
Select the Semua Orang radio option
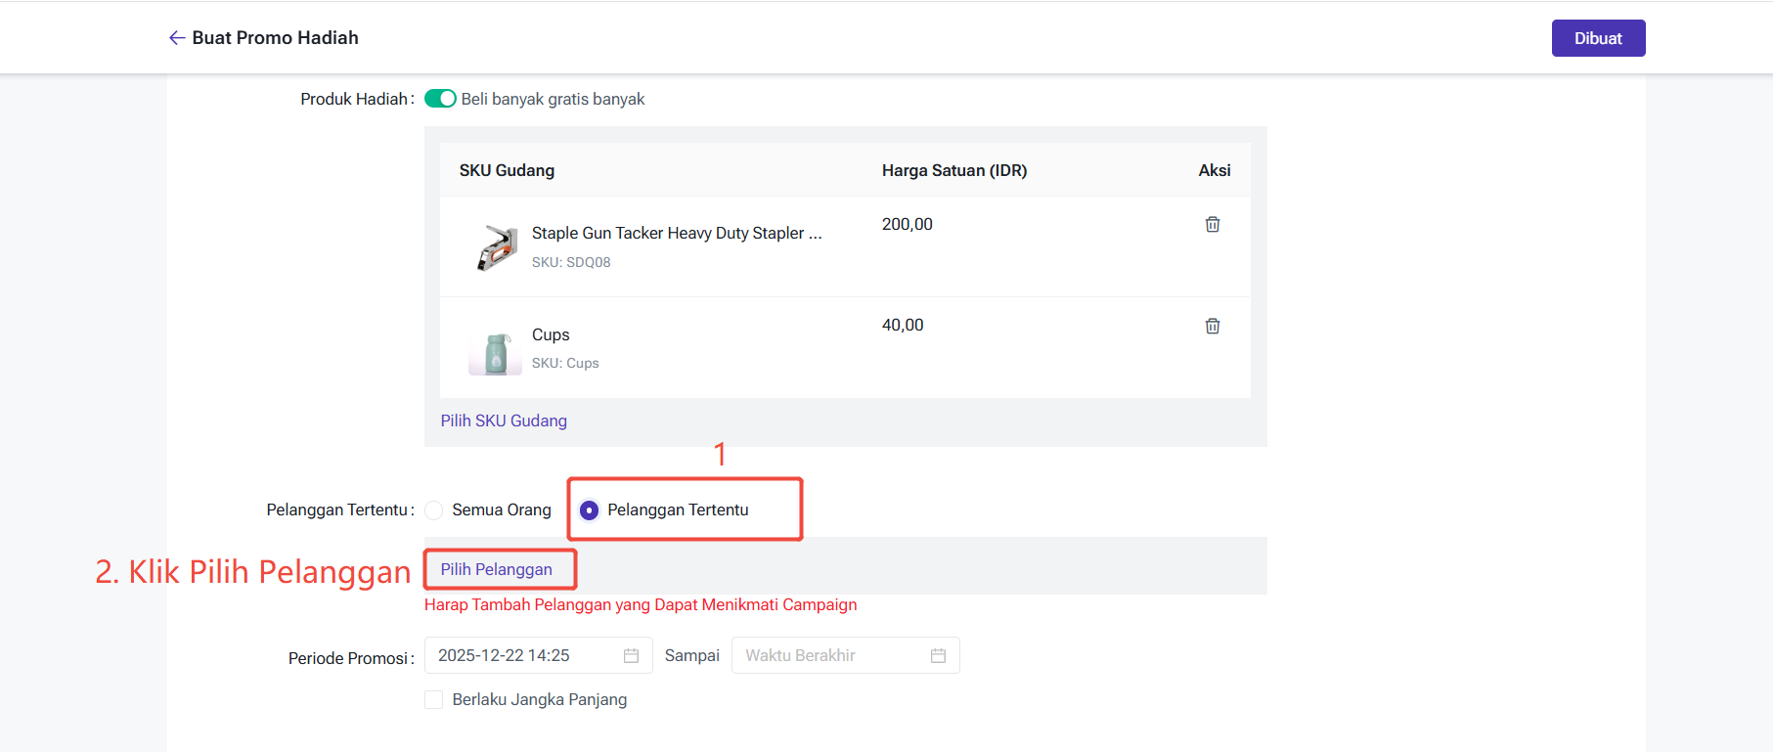coord(435,510)
